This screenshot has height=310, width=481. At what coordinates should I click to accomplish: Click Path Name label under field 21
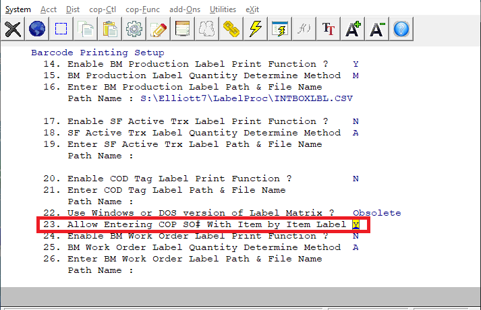101,201
